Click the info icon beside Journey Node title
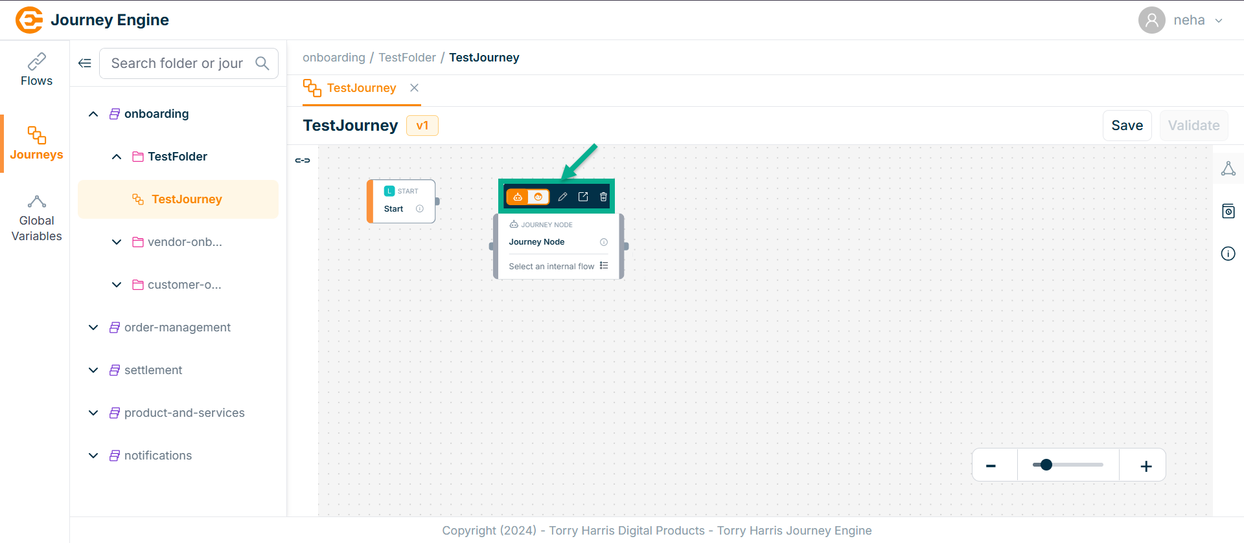1244x543 pixels. click(x=604, y=242)
